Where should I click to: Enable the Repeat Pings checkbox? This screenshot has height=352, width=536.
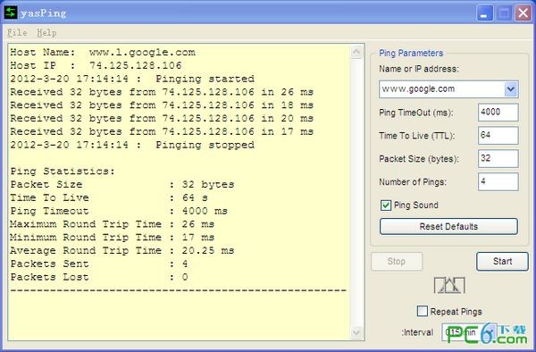(423, 311)
